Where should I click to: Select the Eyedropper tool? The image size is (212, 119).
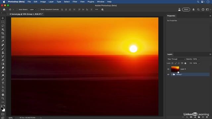tap(3, 41)
